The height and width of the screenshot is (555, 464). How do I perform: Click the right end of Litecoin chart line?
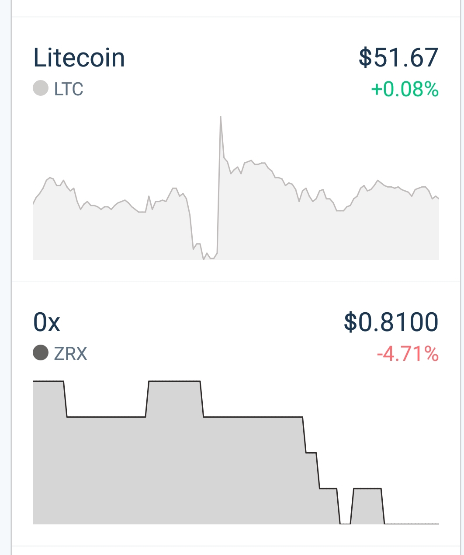click(x=437, y=198)
